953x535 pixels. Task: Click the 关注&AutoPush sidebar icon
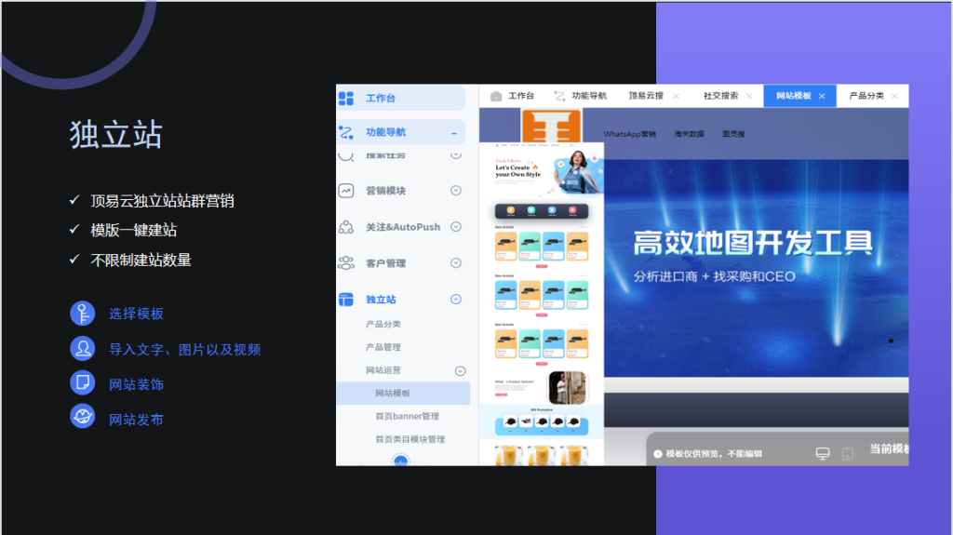point(346,227)
